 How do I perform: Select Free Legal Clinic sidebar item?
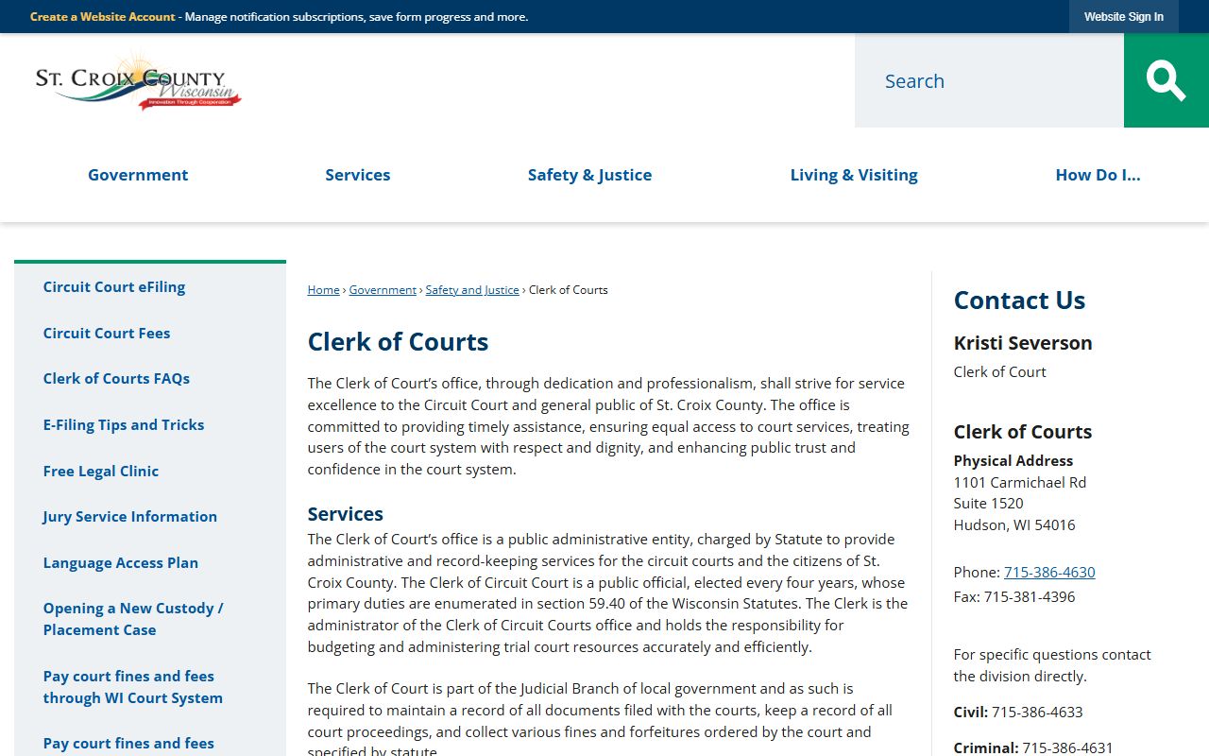click(x=101, y=471)
